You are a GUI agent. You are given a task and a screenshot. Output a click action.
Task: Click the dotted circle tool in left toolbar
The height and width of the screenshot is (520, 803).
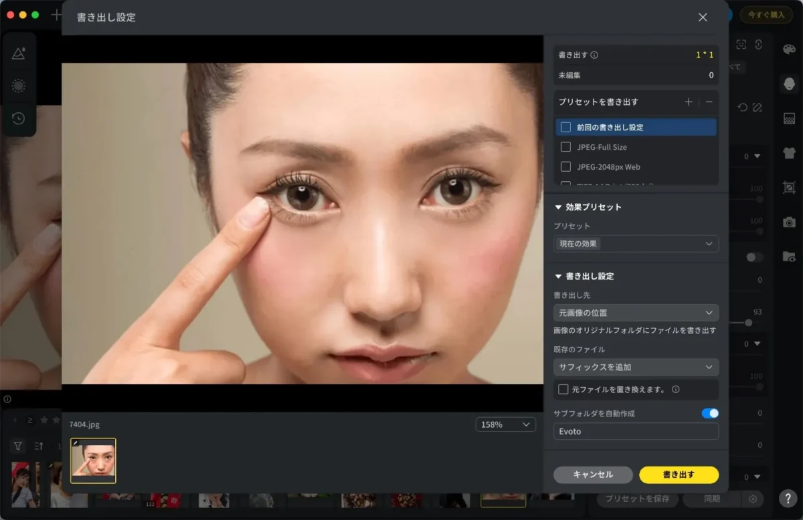[19, 86]
